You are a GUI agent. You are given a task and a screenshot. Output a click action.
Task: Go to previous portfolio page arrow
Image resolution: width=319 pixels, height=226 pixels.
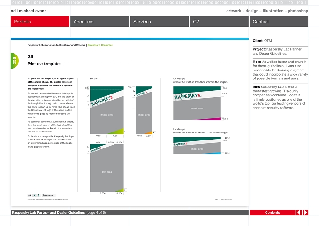tap(299, 212)
